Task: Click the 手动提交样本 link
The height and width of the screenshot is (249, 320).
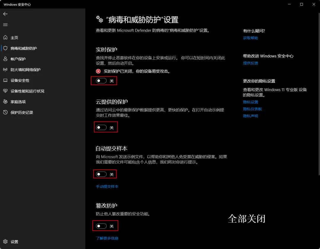Action: [x=107, y=186]
